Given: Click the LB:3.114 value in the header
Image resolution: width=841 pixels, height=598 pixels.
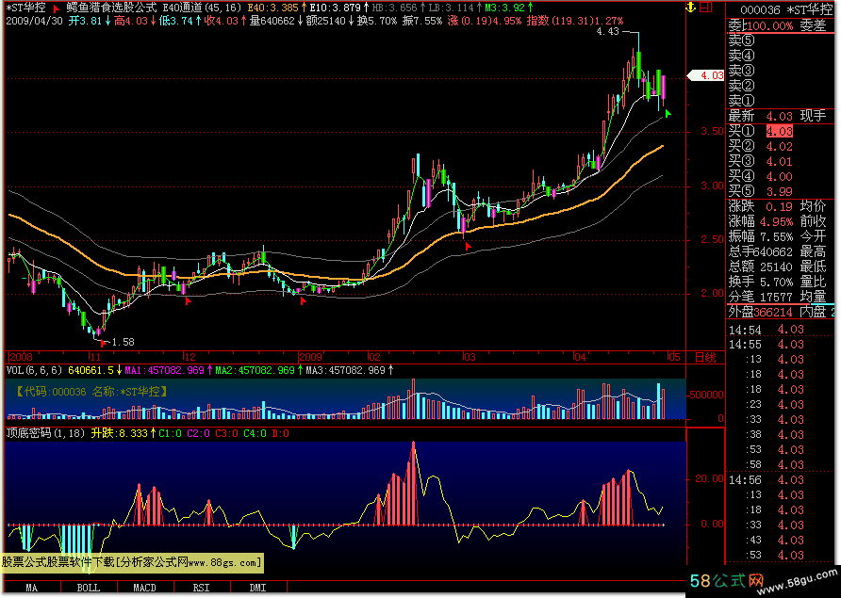Looking at the screenshot, I should click(452, 8).
